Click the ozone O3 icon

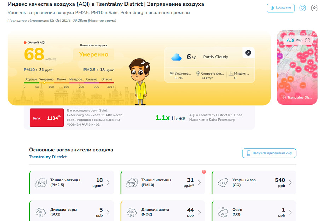click(x=223, y=212)
